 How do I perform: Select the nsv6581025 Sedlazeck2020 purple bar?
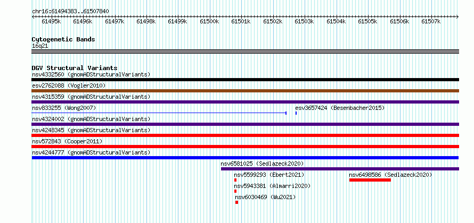click(340, 169)
